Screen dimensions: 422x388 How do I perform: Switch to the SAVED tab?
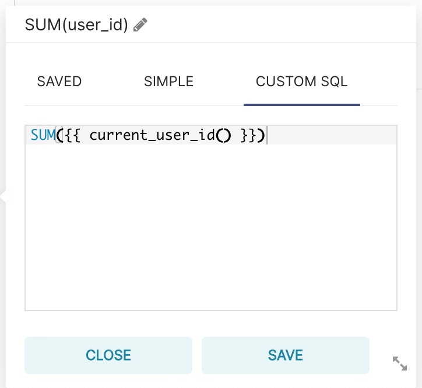pyautogui.click(x=59, y=82)
